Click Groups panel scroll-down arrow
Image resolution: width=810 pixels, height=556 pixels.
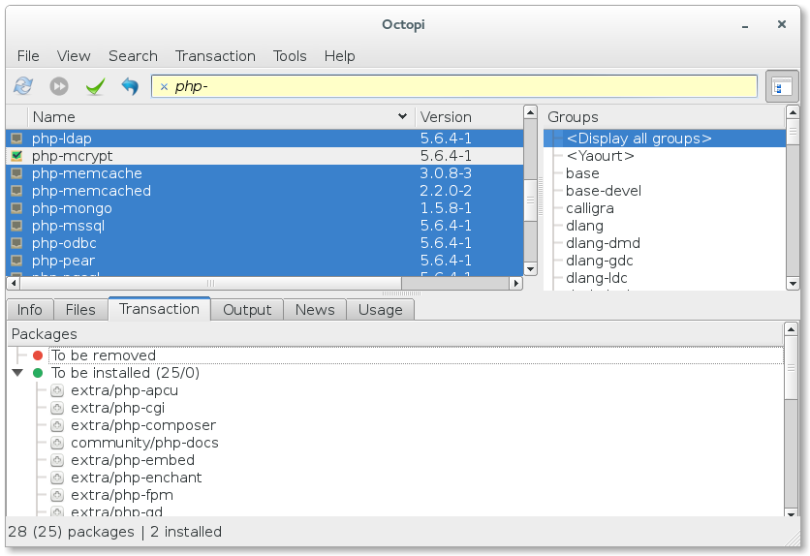[x=793, y=284]
